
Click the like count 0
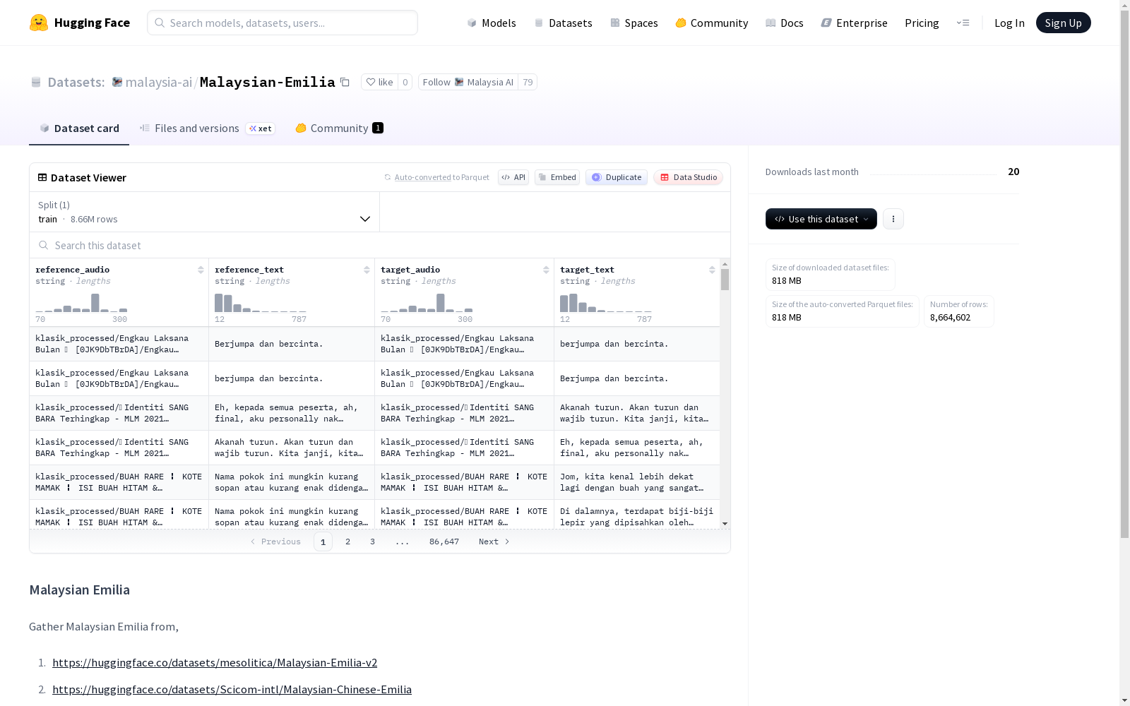pyautogui.click(x=405, y=82)
